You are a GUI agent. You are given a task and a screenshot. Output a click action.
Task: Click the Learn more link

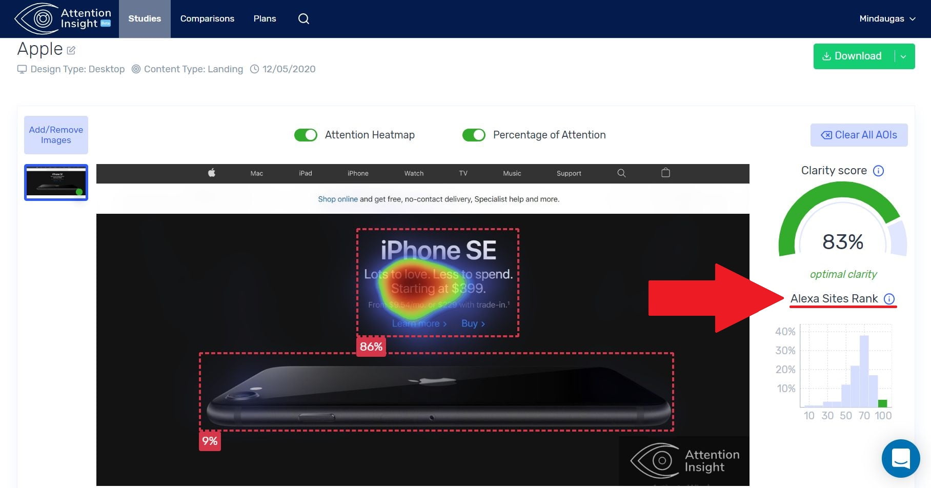419,323
